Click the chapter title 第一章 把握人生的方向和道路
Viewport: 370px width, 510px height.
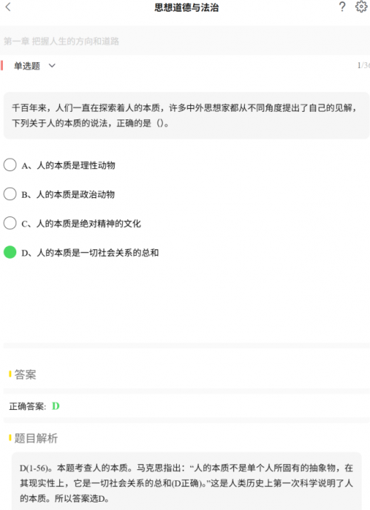61,42
